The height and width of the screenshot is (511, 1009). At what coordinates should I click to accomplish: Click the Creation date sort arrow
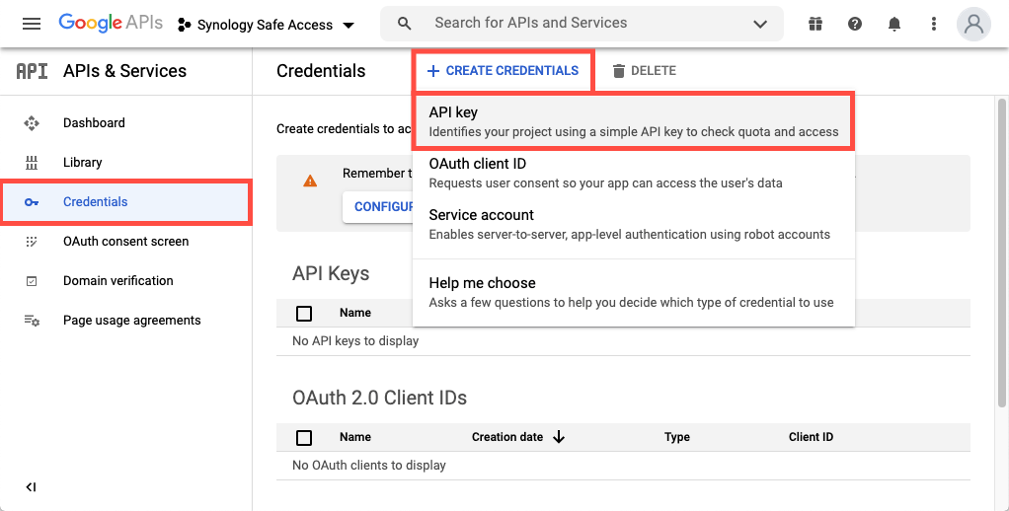559,437
